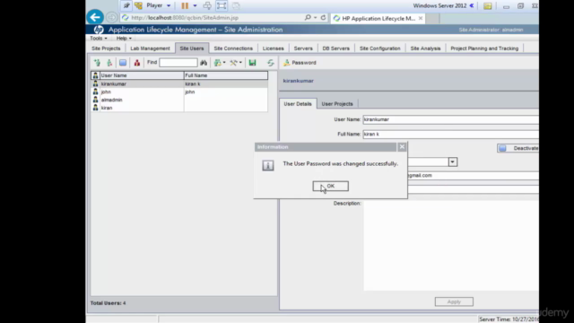Open the Servers tab

click(303, 48)
